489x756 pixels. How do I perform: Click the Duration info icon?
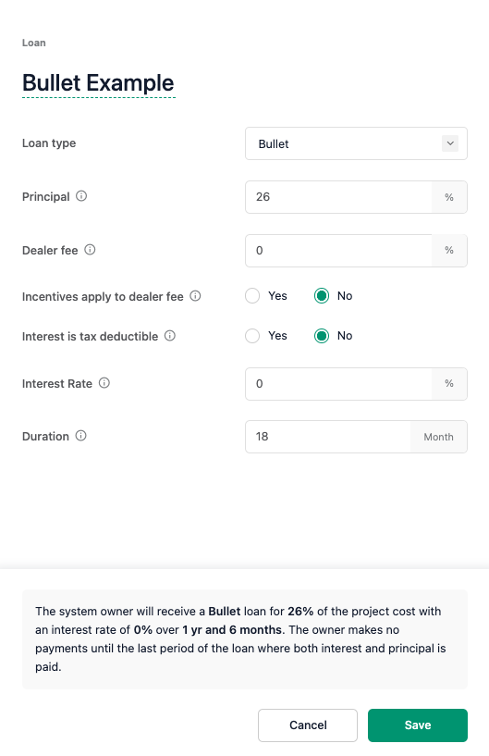tap(81, 436)
